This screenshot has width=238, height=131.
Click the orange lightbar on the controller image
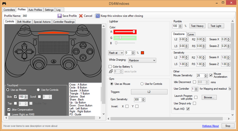pyautogui.click(x=54, y=33)
